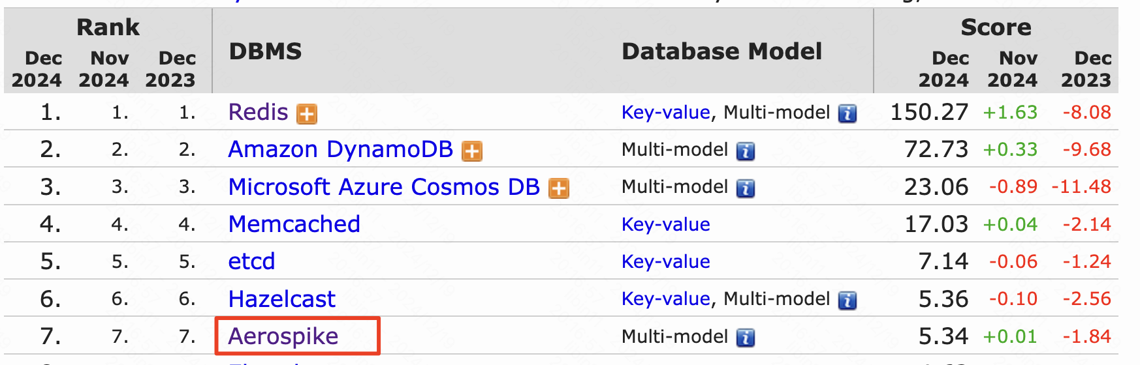This screenshot has height=365, width=1140.
Task: Open the Memcached DBMS link
Action: click(x=294, y=224)
